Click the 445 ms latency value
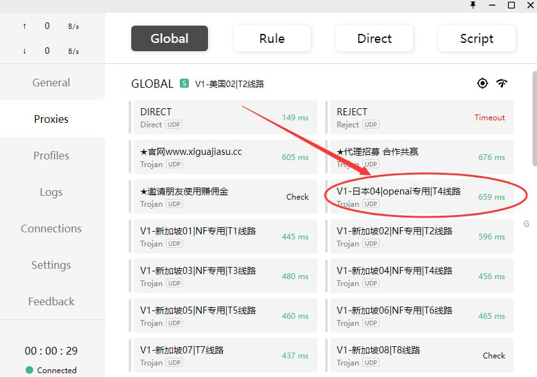This screenshot has width=537, height=377. 295,237
